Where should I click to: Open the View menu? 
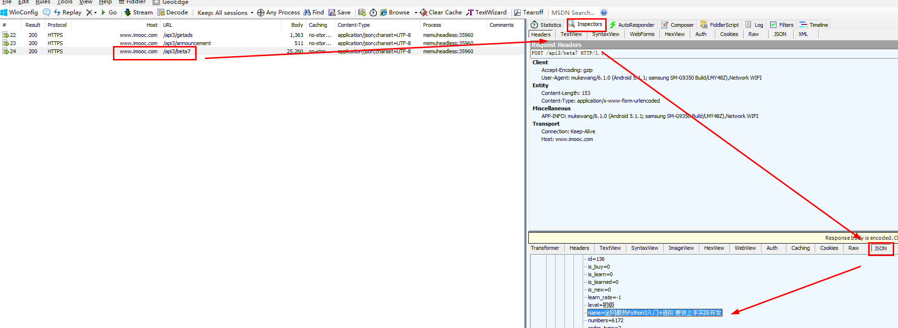86,2
